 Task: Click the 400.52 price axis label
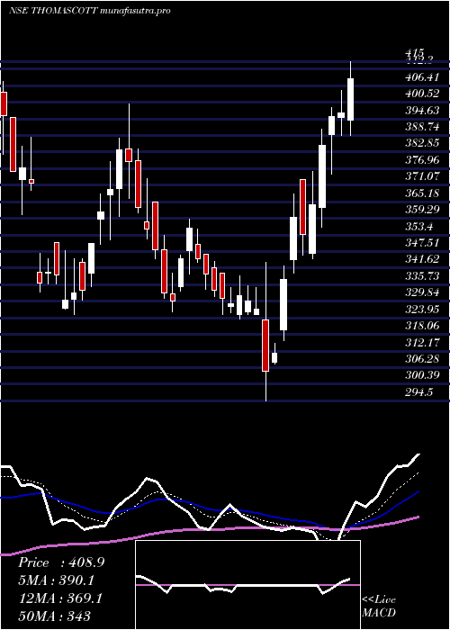[421, 94]
